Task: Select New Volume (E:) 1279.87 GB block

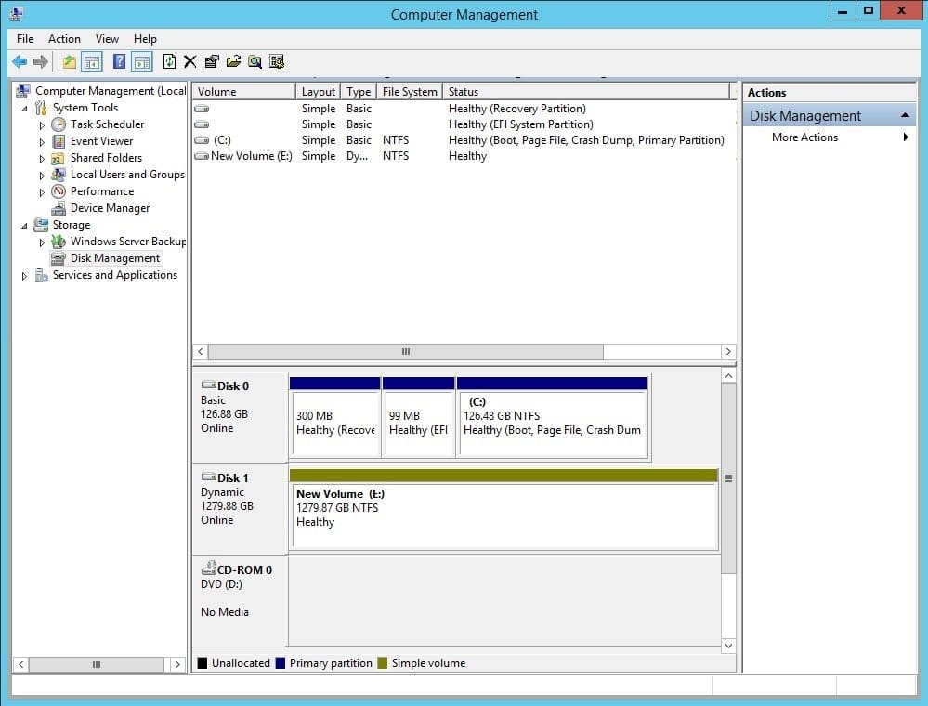Action: pyautogui.click(x=503, y=509)
